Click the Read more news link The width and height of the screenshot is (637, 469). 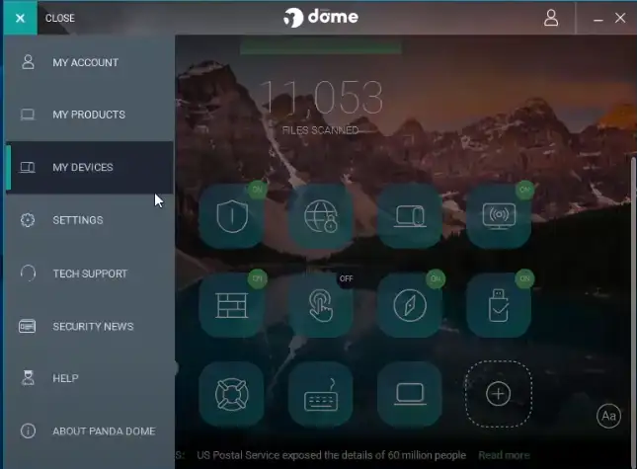504,455
